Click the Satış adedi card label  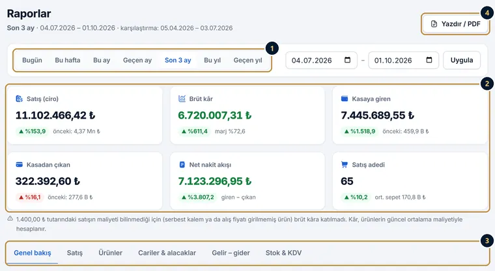click(369, 165)
